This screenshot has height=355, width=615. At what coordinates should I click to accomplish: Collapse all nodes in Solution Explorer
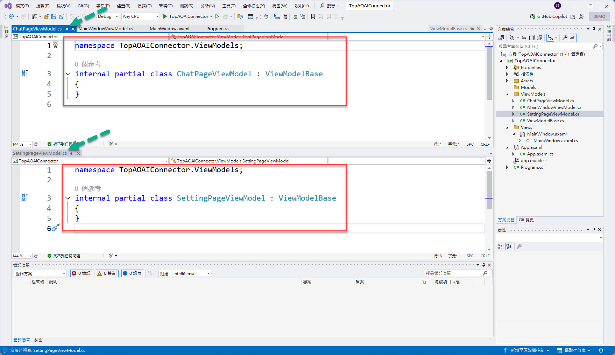[532, 38]
